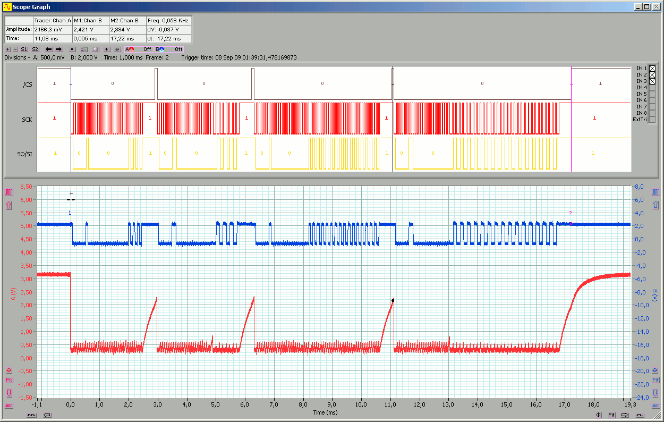This screenshot has height=422, width=664.
Task: Click the black tracer dot on channel A
Action: pos(393,301)
